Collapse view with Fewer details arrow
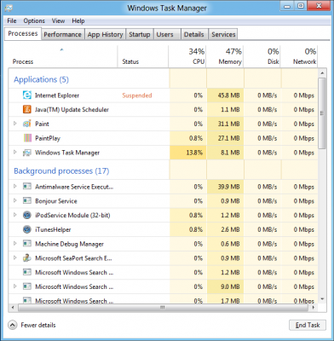Screen dimensions: 334x341 [13, 325]
